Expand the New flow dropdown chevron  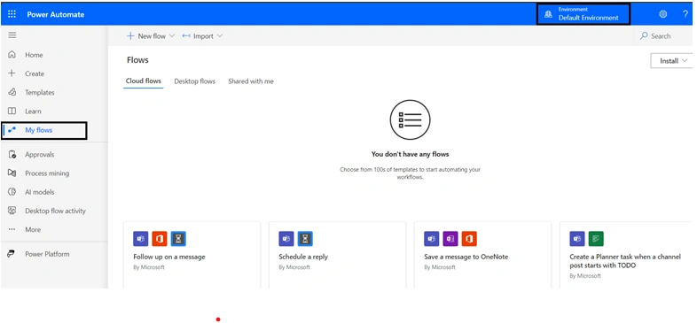click(x=172, y=36)
